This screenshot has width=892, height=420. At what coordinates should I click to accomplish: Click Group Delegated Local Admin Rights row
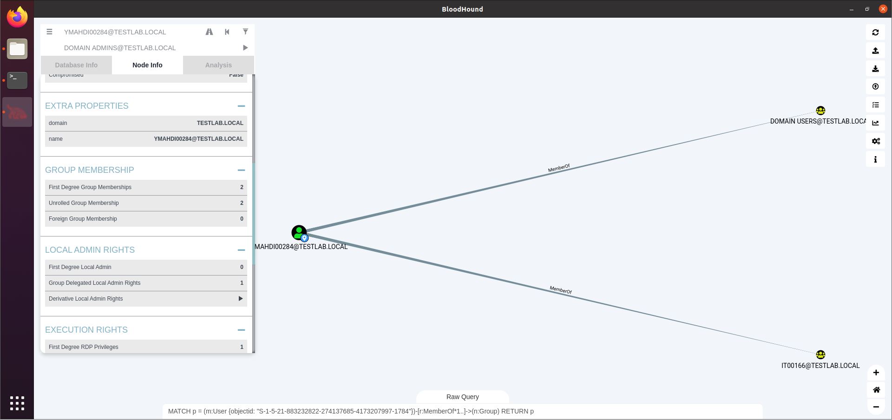tap(146, 283)
